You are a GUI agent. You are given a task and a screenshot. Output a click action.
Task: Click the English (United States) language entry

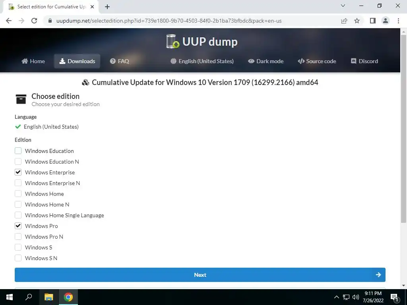coord(51,127)
